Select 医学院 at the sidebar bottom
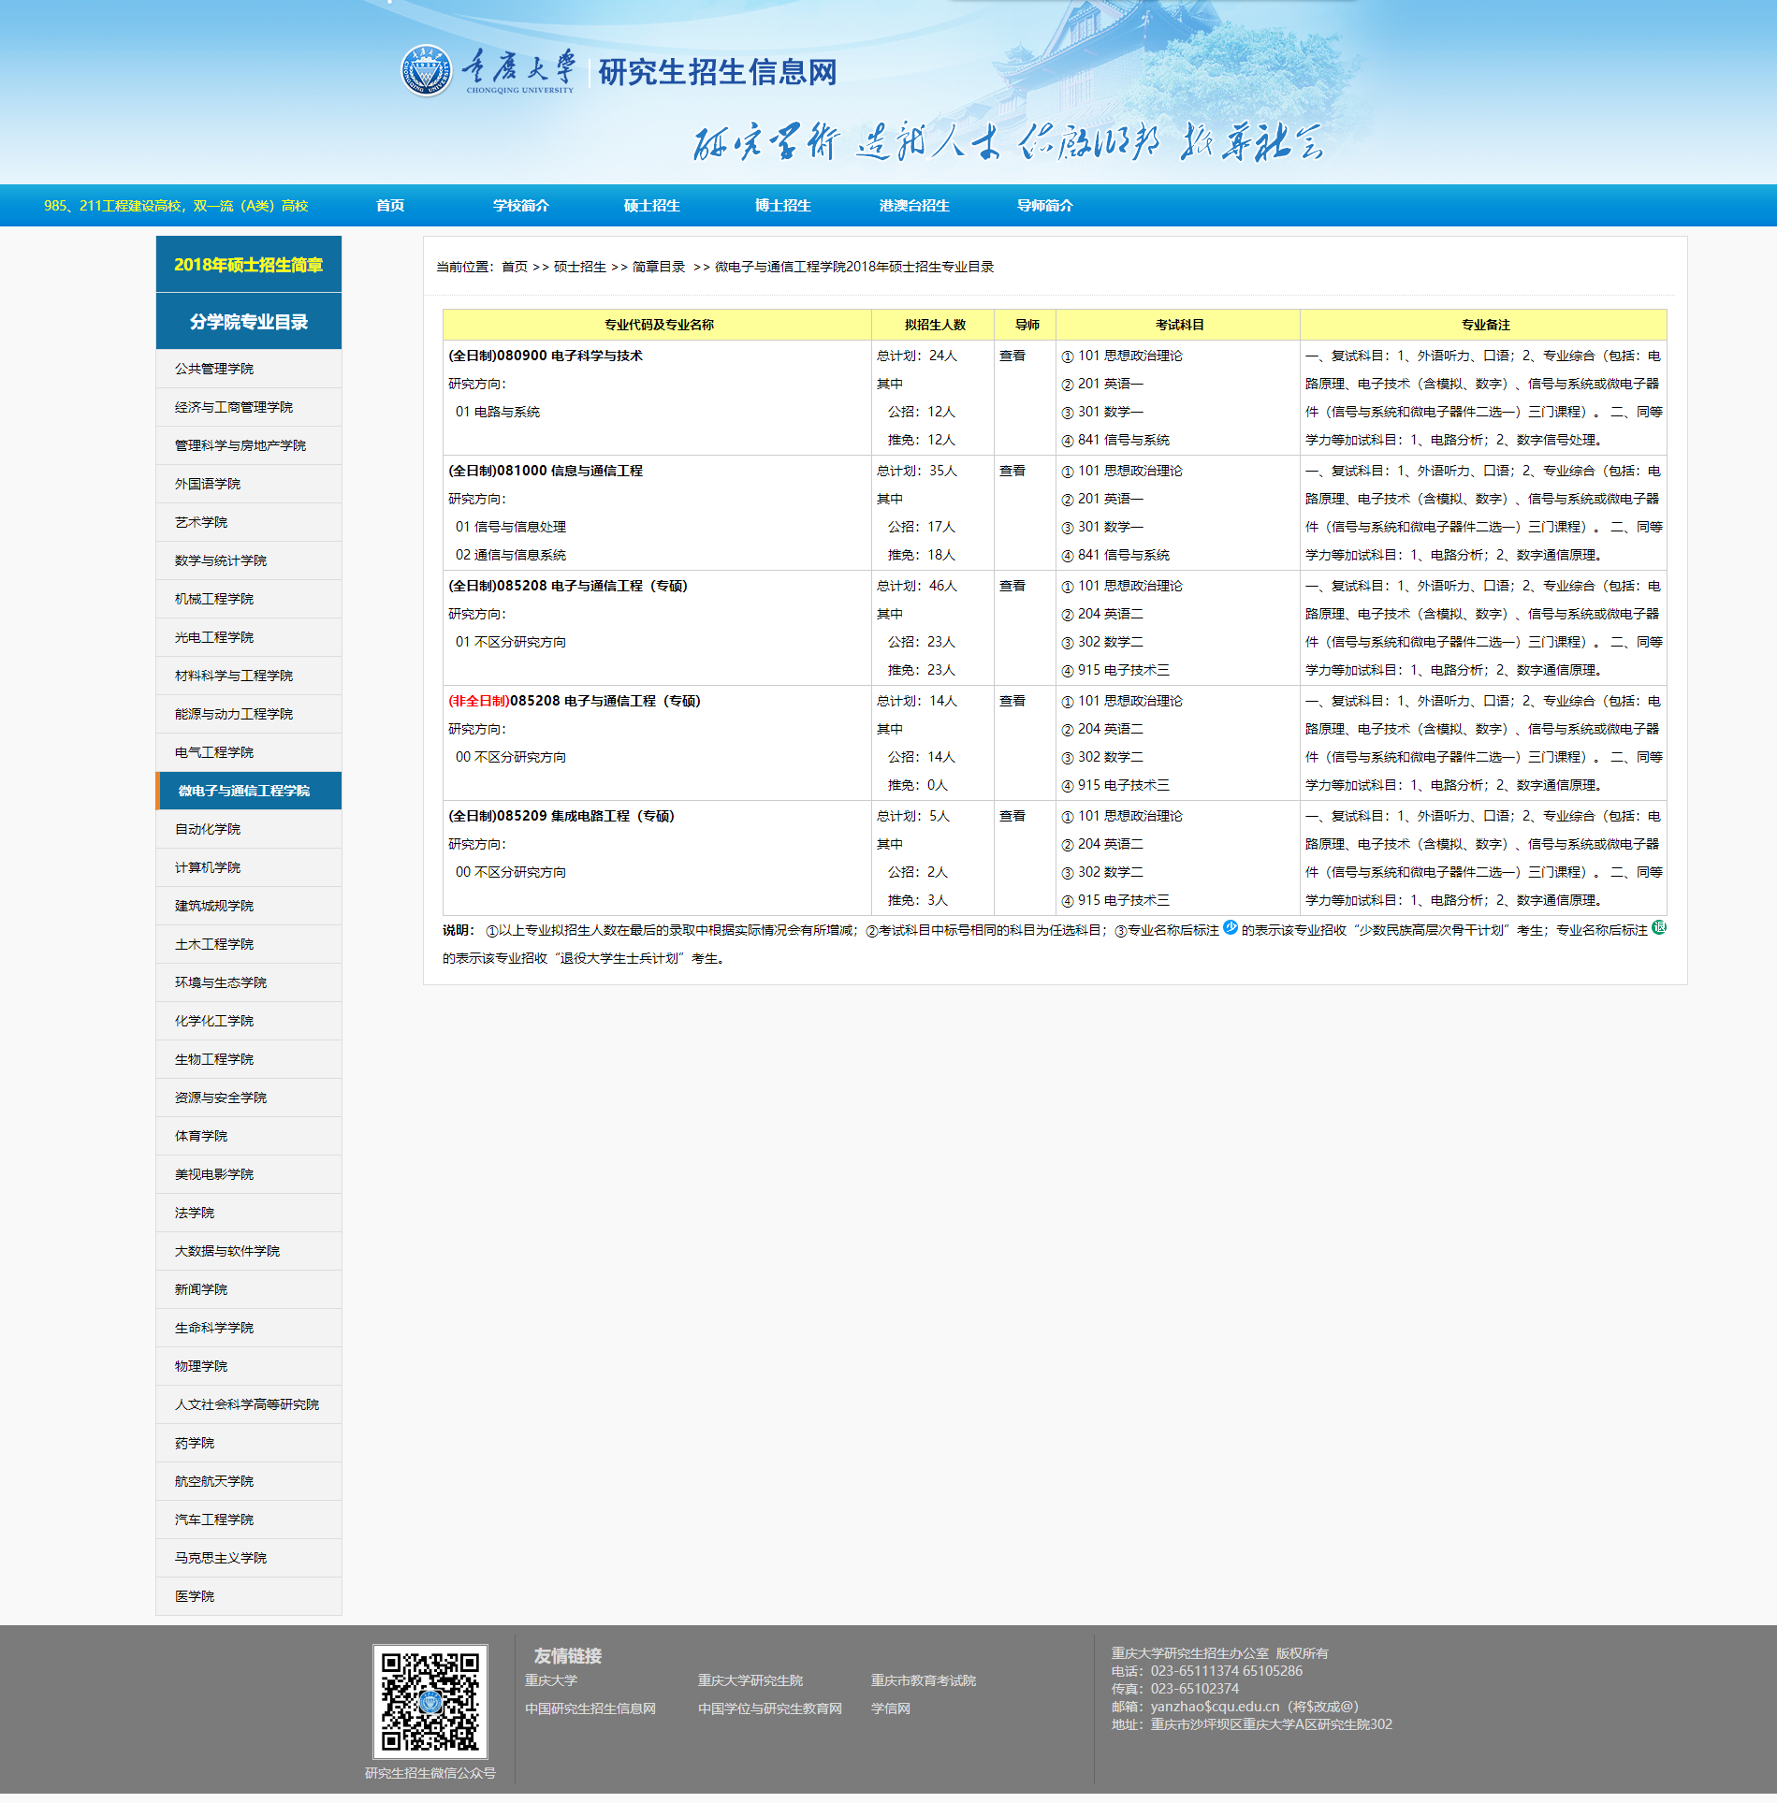Screen dimensions: 1777x1803 click(195, 1596)
